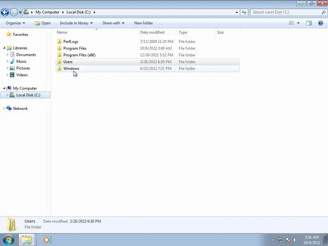Image resolution: width=328 pixels, height=246 pixels.
Task: Open the recent pages dropdown arrow
Action: point(20,12)
